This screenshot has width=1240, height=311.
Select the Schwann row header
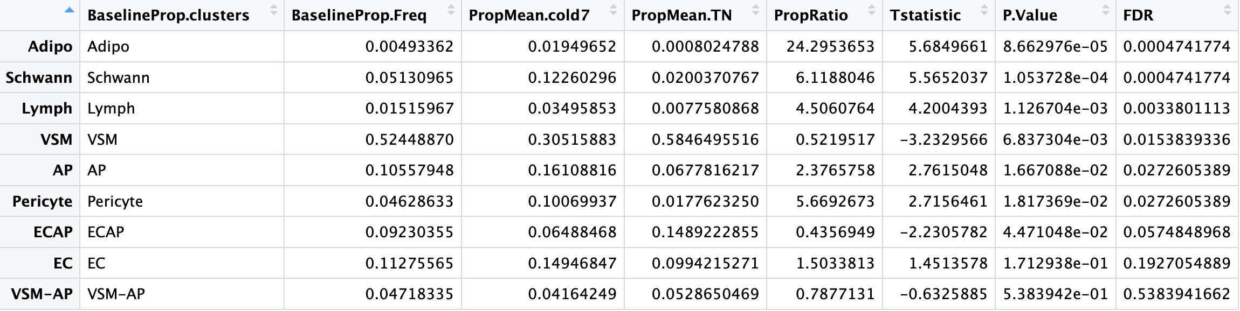[x=39, y=77]
